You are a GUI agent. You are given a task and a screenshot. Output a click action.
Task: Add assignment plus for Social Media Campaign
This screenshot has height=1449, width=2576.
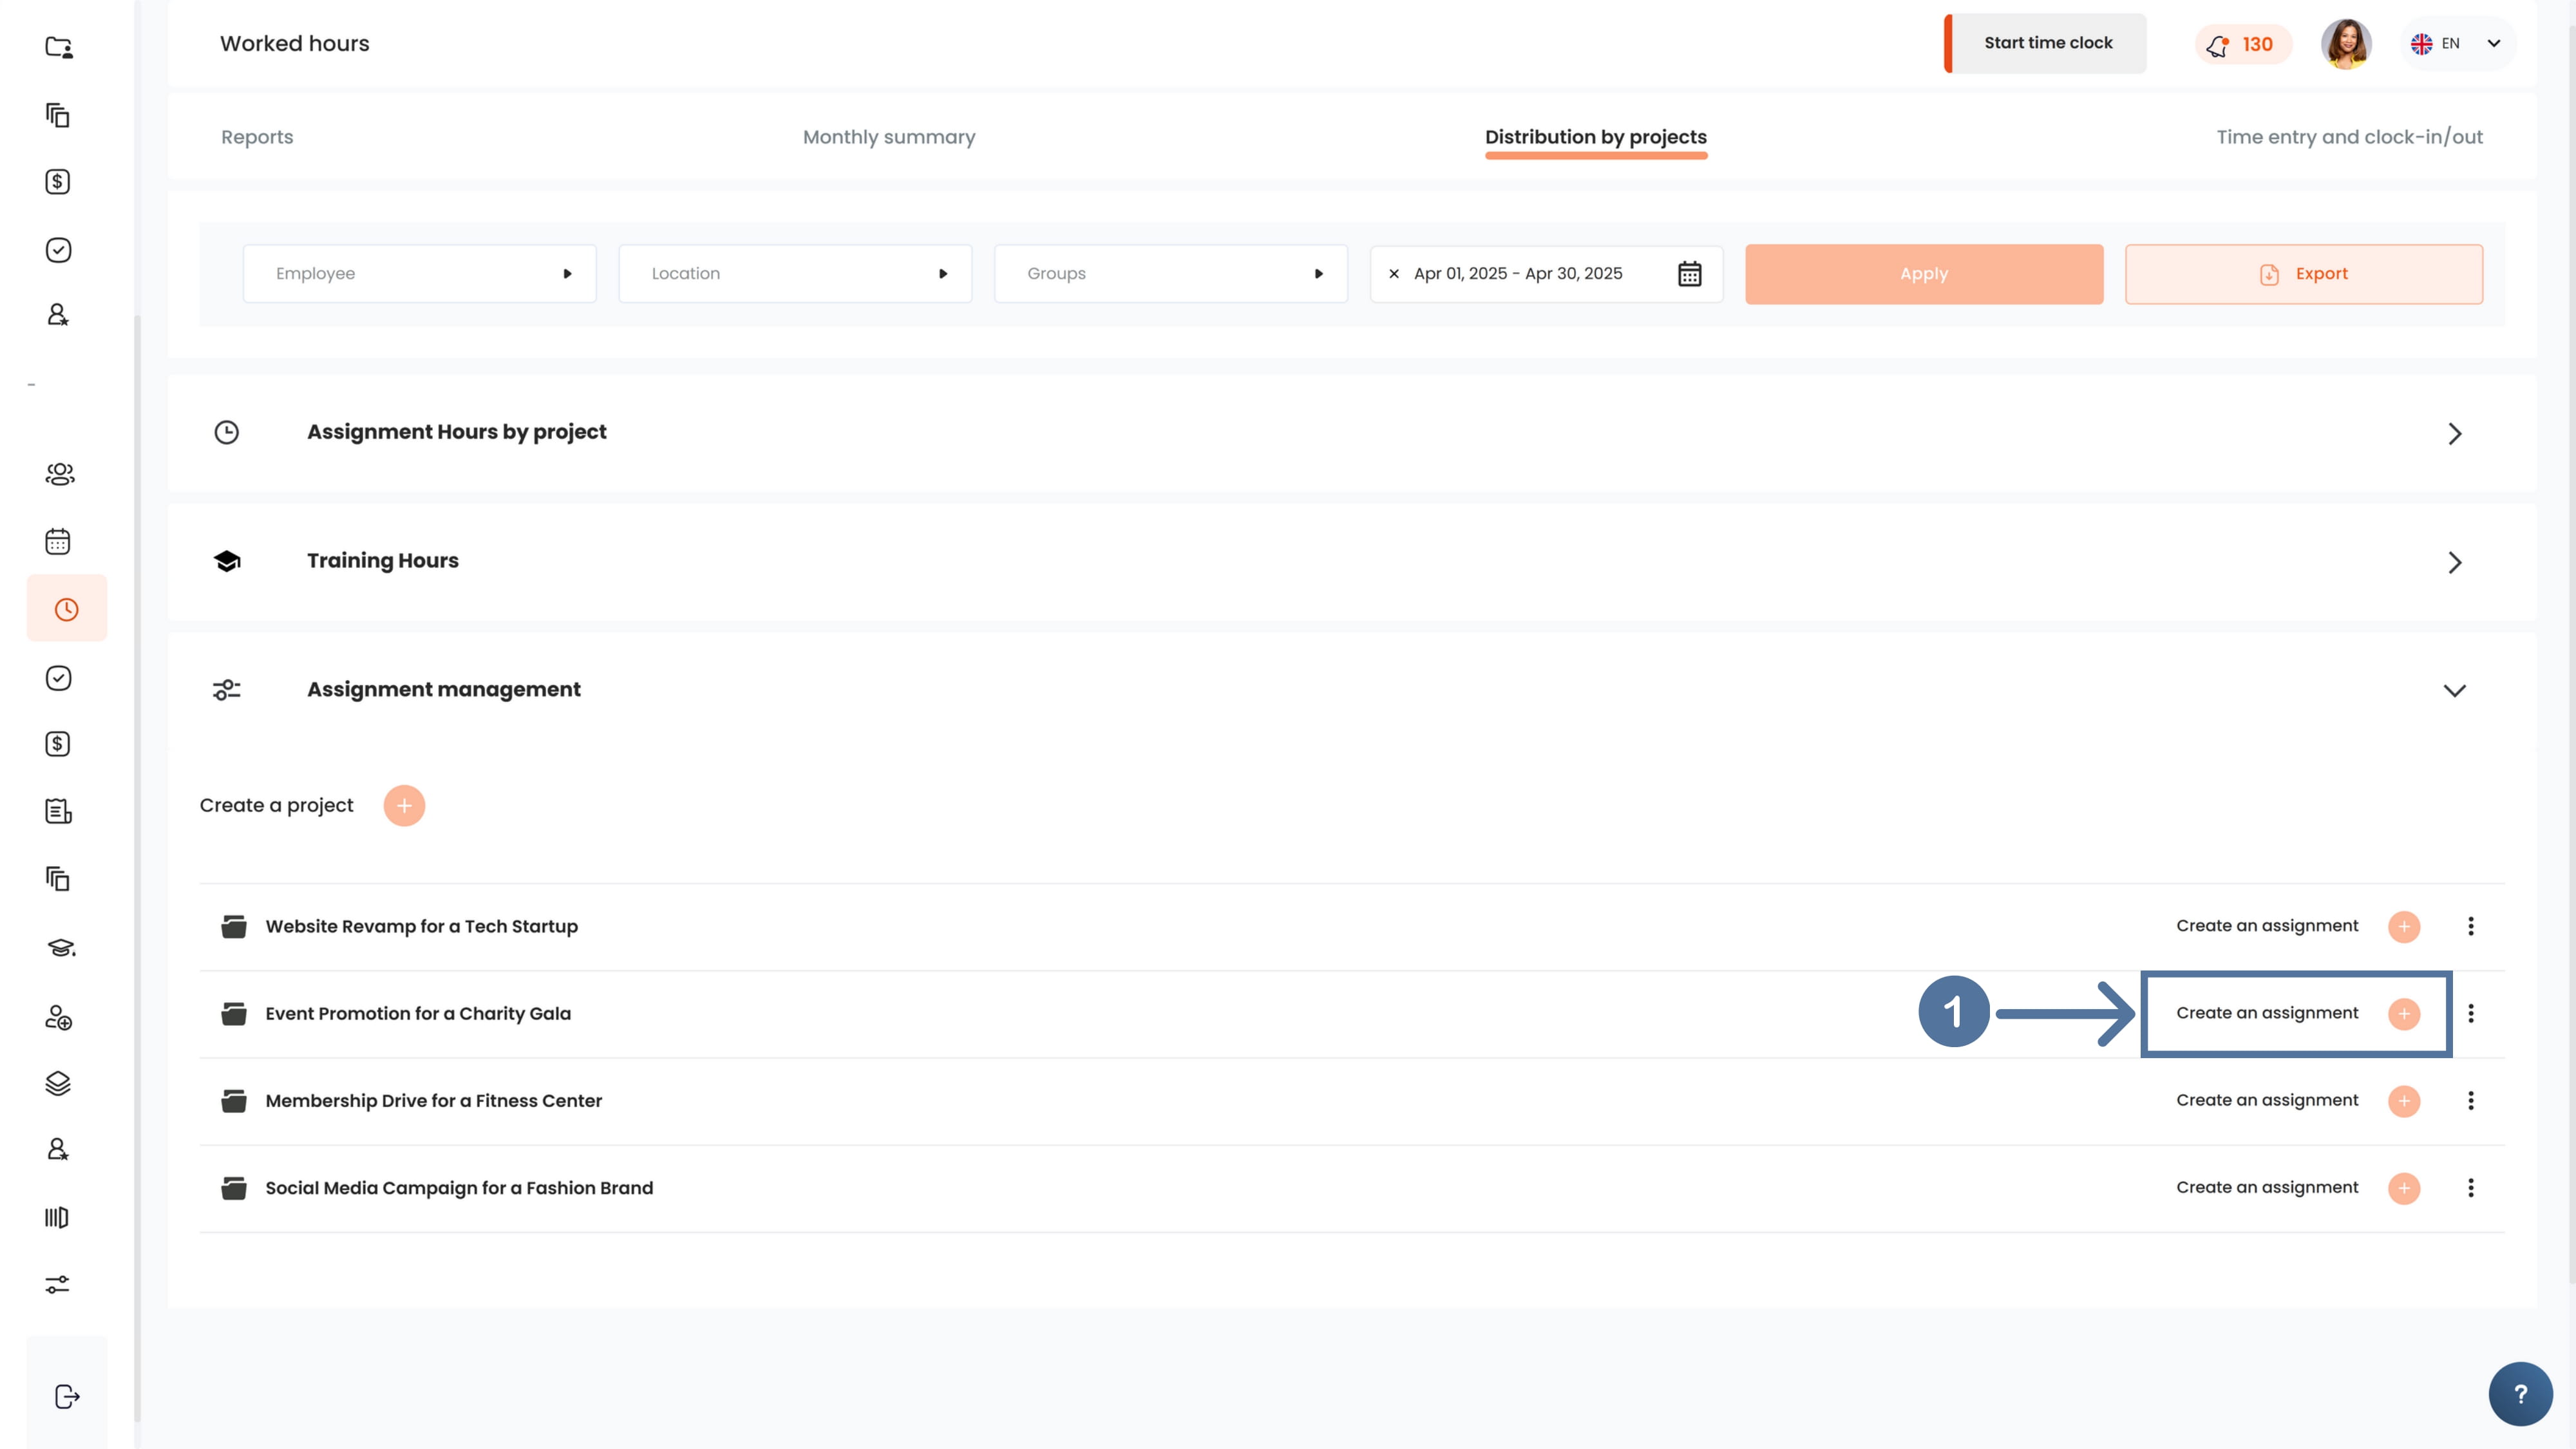pyautogui.click(x=2404, y=1188)
